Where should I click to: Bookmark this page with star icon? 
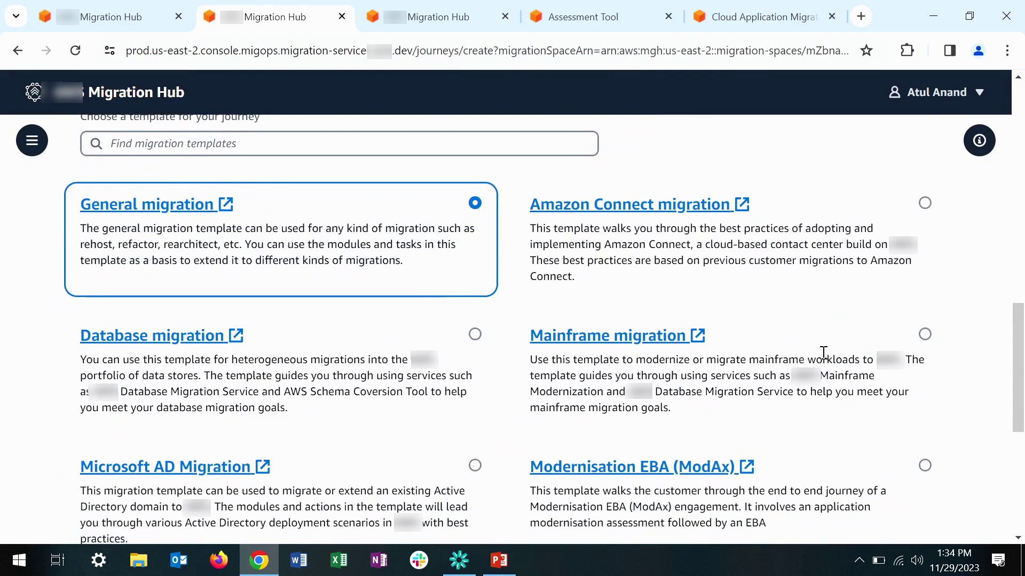click(x=866, y=51)
